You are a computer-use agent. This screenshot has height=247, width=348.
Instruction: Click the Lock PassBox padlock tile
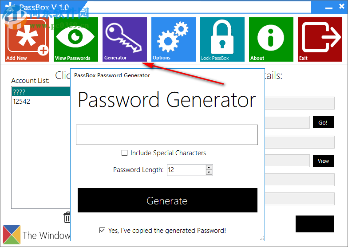coord(222,39)
